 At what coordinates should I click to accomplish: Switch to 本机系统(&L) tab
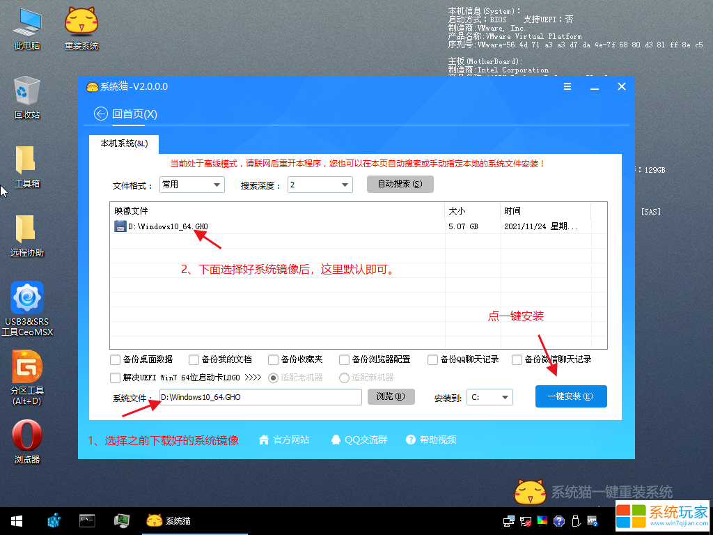(x=124, y=144)
